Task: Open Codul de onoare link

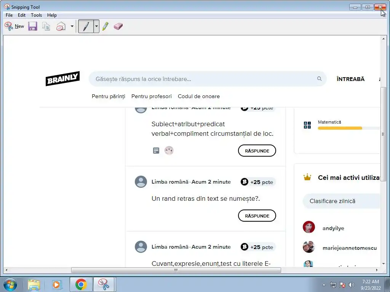Action: coord(199,96)
